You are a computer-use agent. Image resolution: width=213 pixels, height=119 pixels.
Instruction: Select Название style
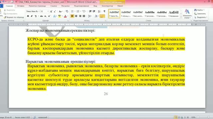(x=173, y=14)
